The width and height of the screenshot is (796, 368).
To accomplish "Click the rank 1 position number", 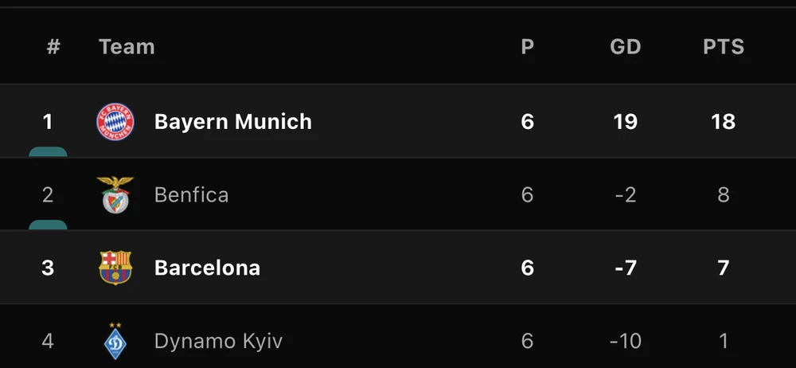I will coord(48,122).
